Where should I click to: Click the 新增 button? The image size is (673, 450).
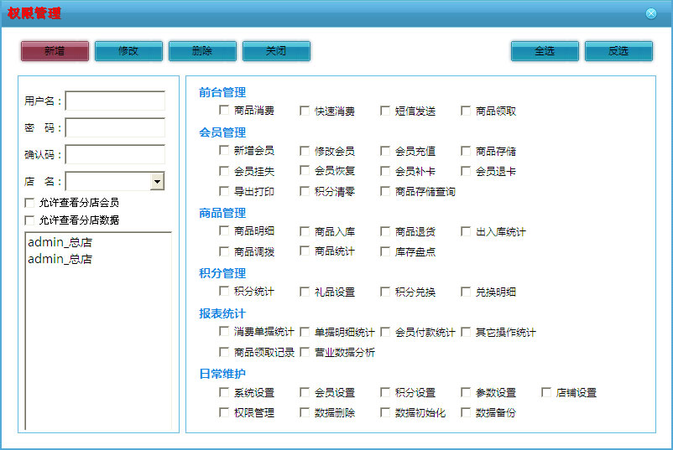(x=55, y=51)
